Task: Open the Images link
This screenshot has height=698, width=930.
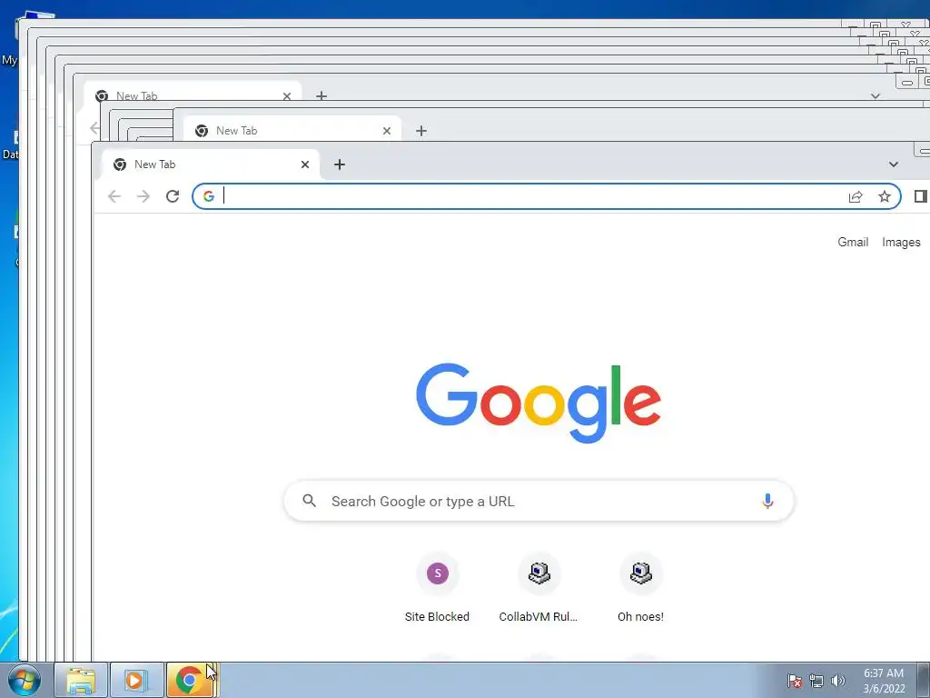Action: pyautogui.click(x=901, y=242)
